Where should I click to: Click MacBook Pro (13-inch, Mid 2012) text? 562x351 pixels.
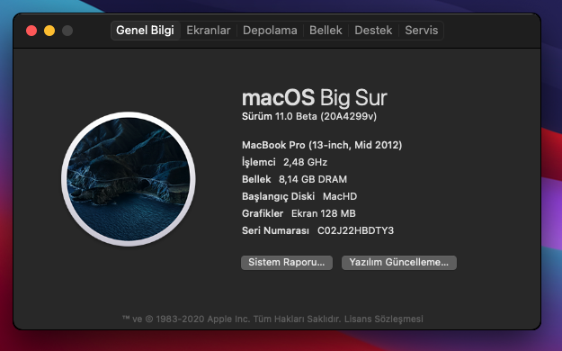click(322, 145)
